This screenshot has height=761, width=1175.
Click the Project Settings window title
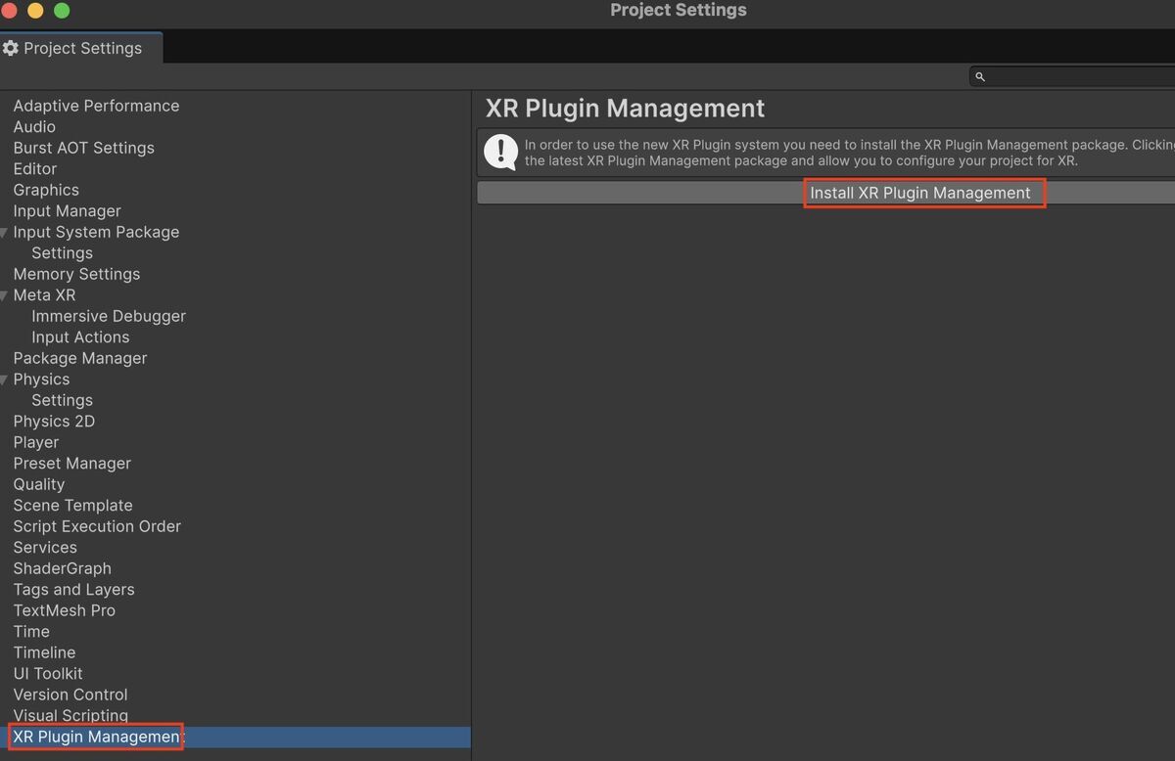pos(679,10)
